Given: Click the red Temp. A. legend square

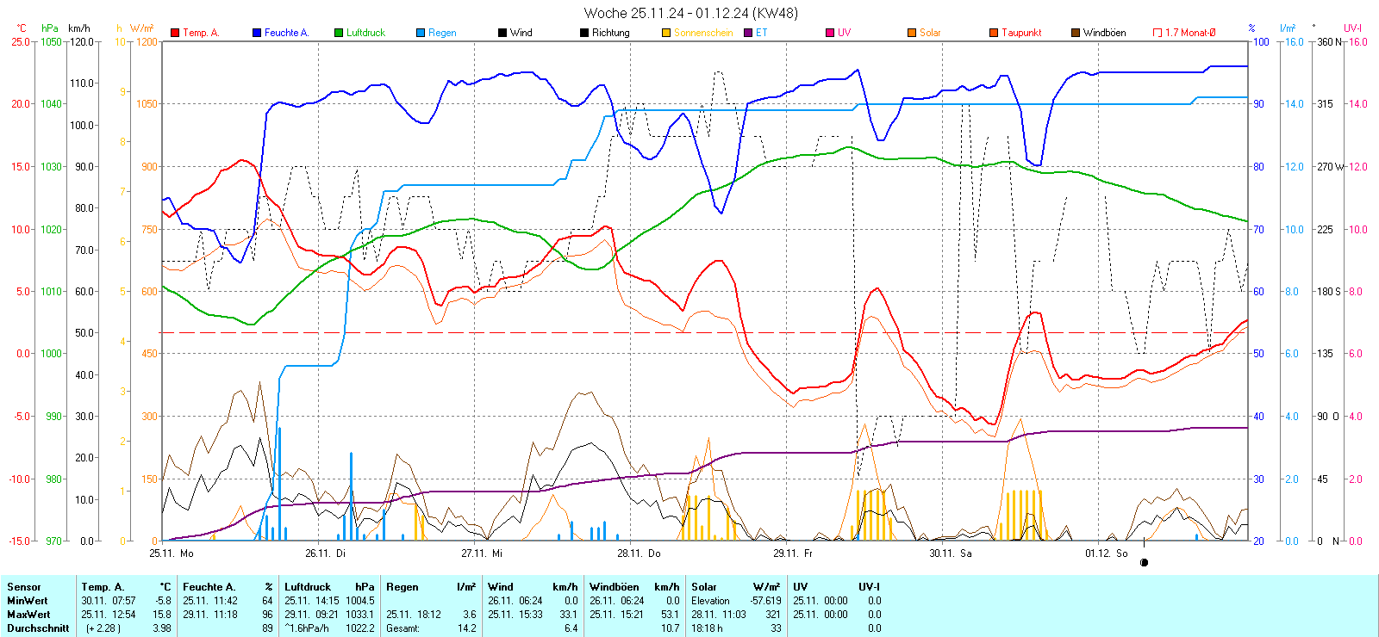Looking at the screenshot, I should pyautogui.click(x=175, y=33).
